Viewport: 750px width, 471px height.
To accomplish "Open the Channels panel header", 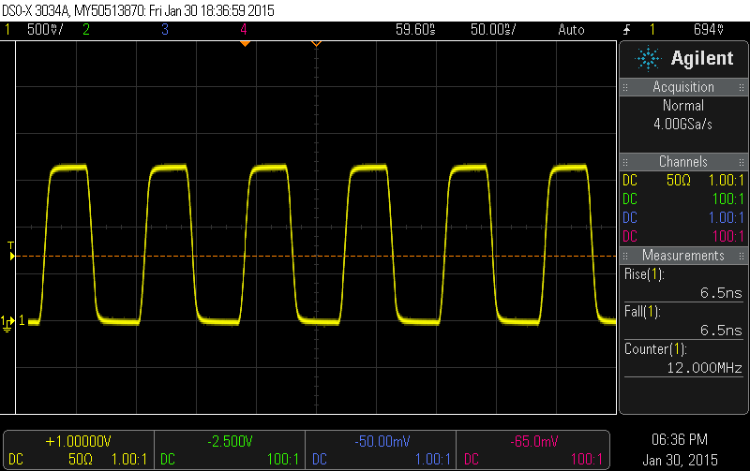I will click(x=683, y=162).
